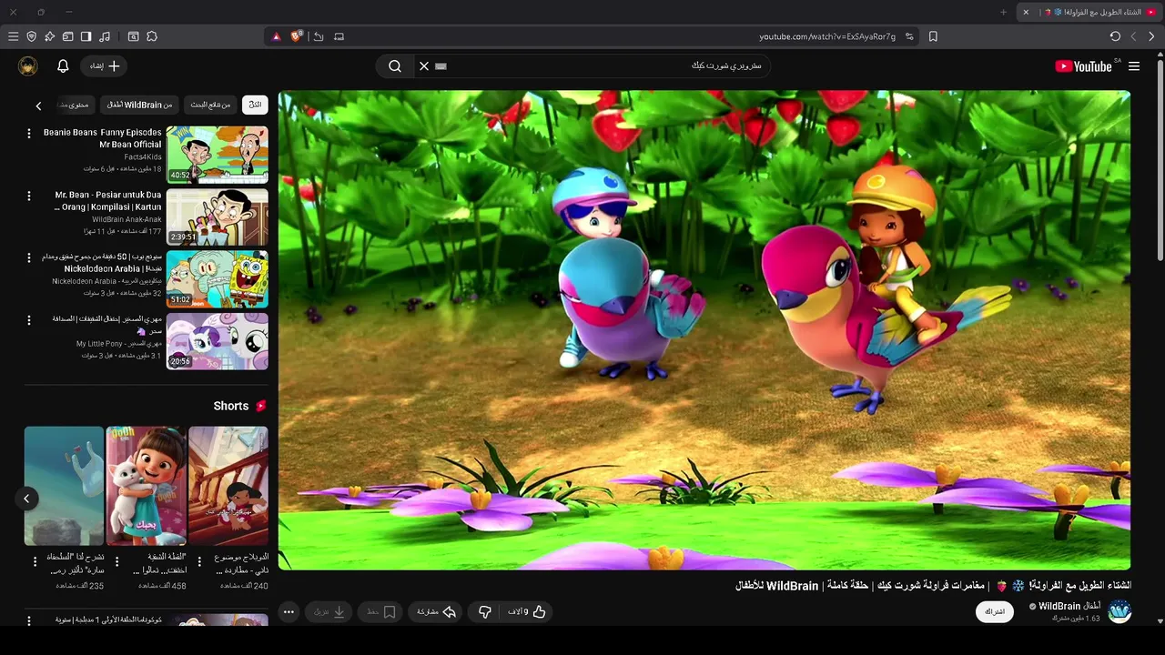The height and width of the screenshot is (655, 1165).
Task: Open 'Beanie Beans Funny Episodes' title link
Action: (x=103, y=138)
